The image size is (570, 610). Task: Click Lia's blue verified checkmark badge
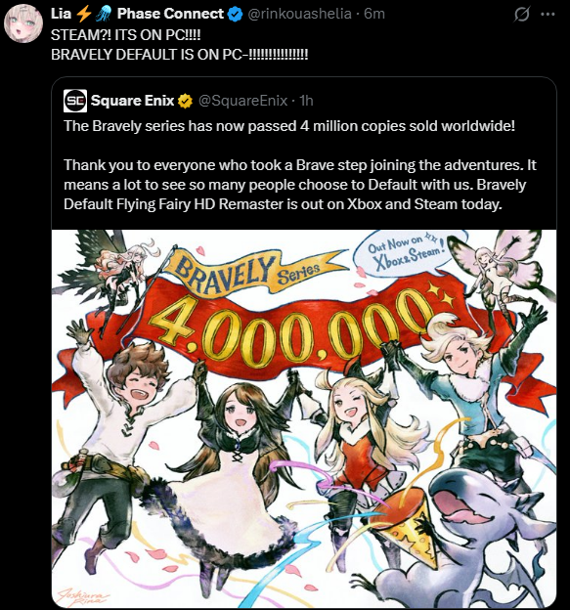pos(235,15)
